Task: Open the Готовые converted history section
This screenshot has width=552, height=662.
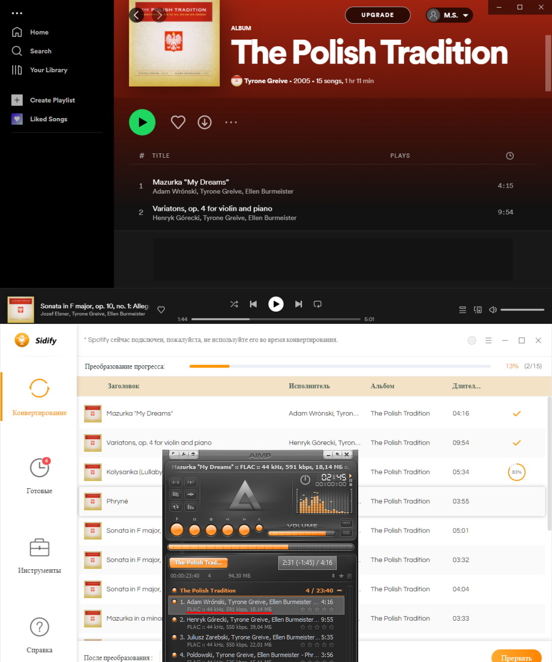Action: [39, 476]
